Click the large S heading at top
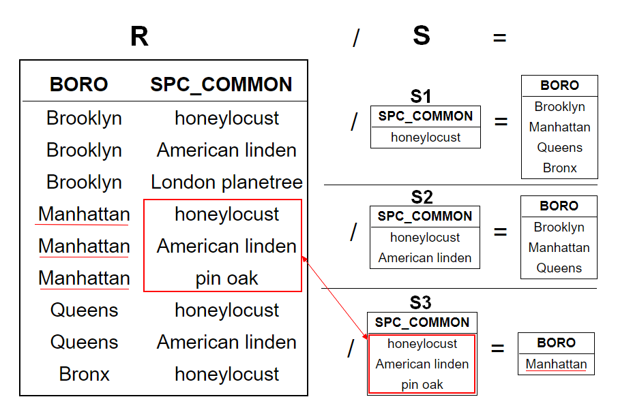The width and height of the screenshot is (618, 412). pyautogui.click(x=422, y=35)
